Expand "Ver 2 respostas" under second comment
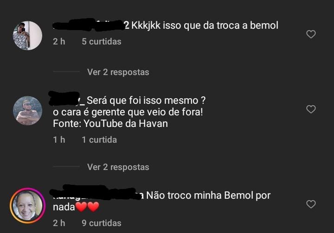The height and width of the screenshot is (233, 334). [118, 167]
